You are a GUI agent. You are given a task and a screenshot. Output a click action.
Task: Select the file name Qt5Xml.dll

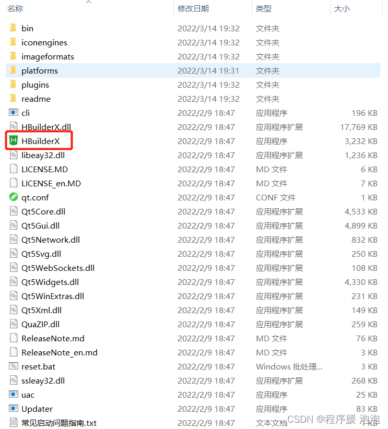pyautogui.click(x=41, y=310)
